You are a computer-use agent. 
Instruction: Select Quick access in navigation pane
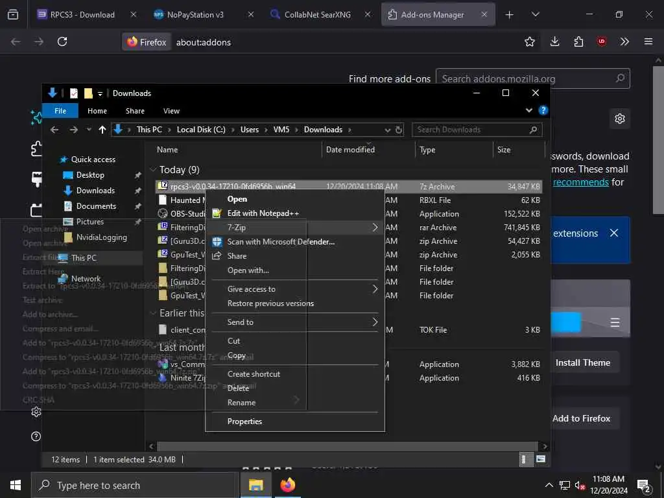coord(93,160)
